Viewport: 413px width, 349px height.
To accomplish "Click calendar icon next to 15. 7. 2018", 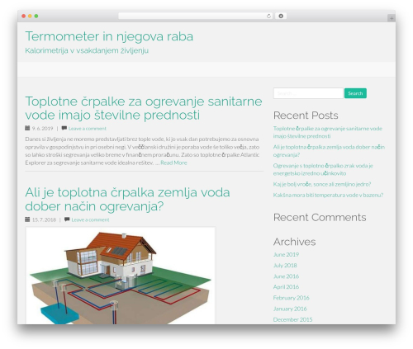I will 27,219.
